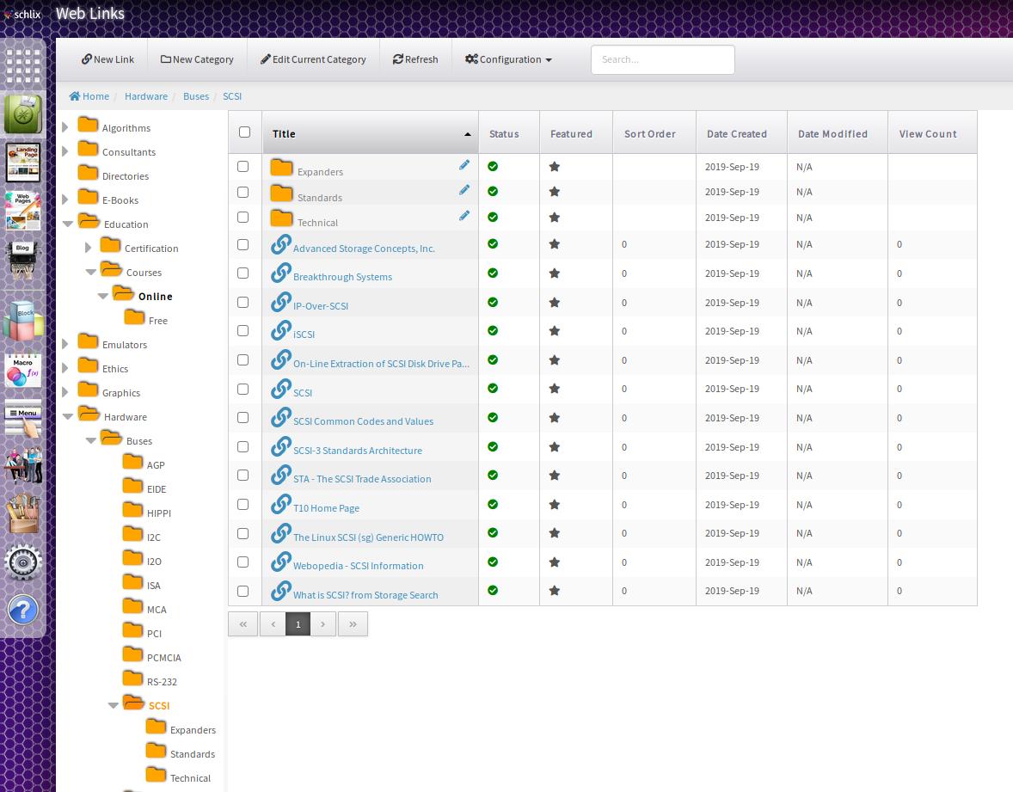
Task: Open the Macro app icon
Action: [x=23, y=370]
